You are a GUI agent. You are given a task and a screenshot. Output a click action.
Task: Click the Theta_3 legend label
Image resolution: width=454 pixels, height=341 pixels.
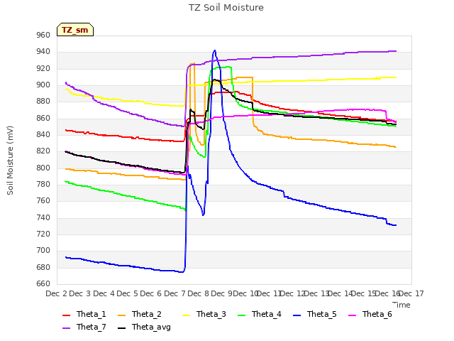click(x=211, y=314)
